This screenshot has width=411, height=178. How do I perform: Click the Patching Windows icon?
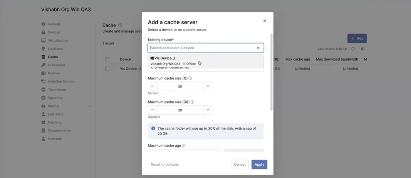(x=43, y=123)
